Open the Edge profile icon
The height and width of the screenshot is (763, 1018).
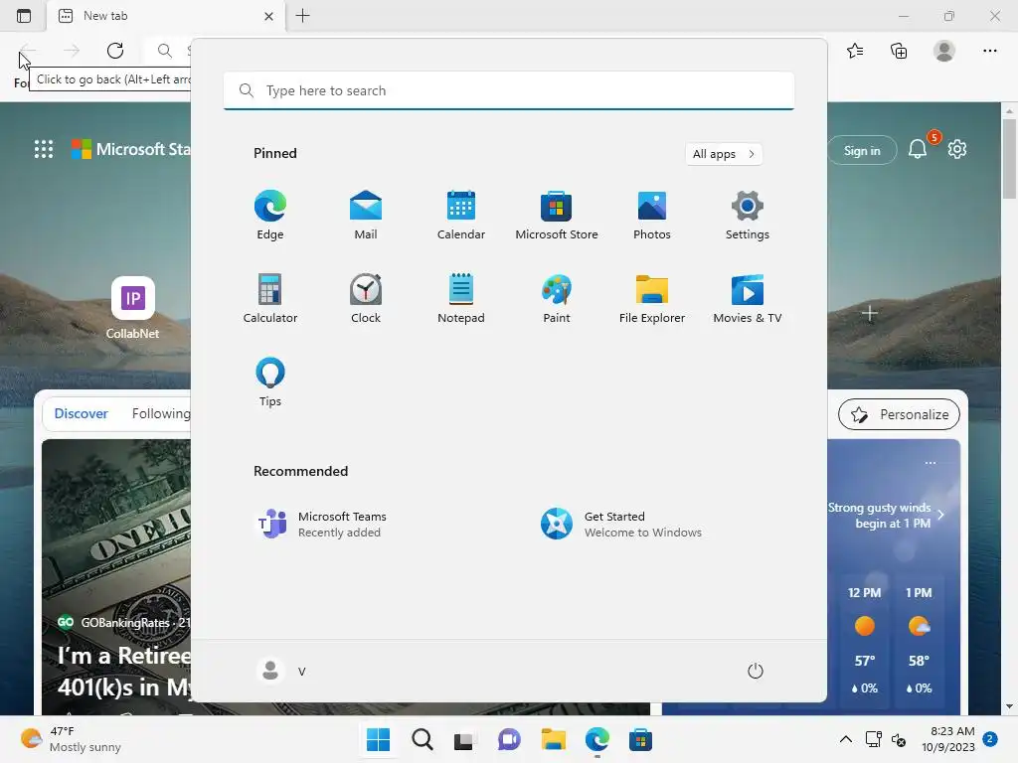click(944, 51)
